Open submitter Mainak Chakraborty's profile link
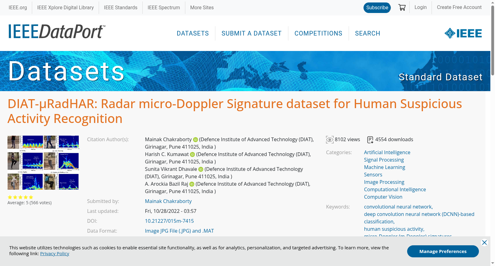This screenshot has height=266, width=495. [168, 201]
